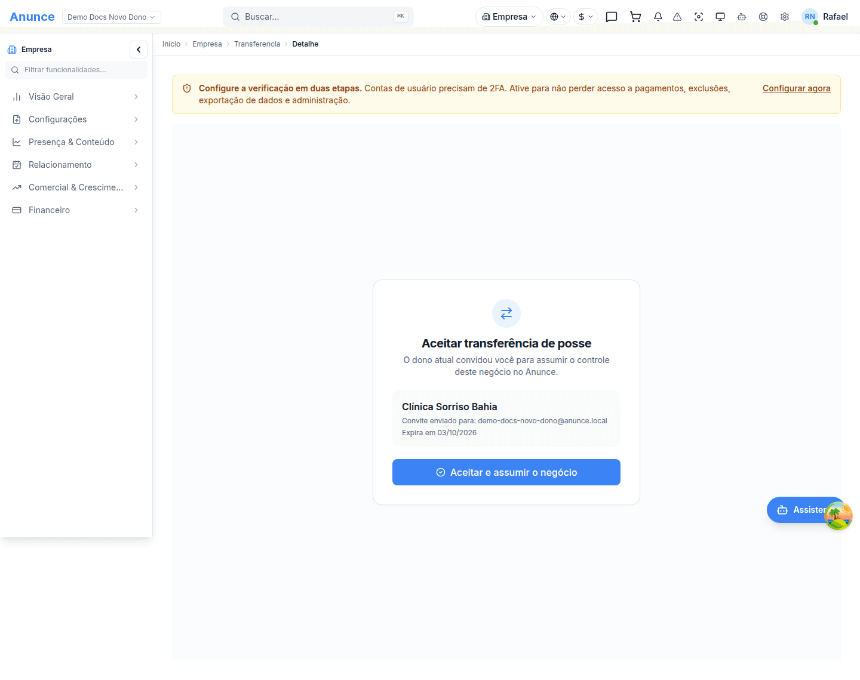Open the Demo Docs Novo Dono workspace dropdown

point(112,17)
